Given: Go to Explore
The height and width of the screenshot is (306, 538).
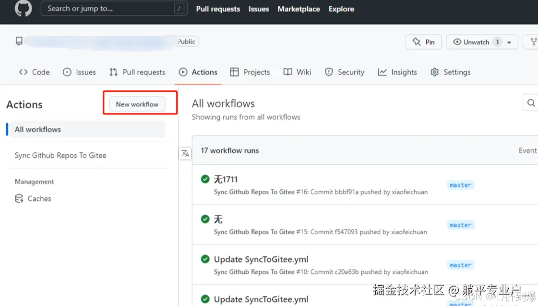Looking at the screenshot, I should 341,9.
